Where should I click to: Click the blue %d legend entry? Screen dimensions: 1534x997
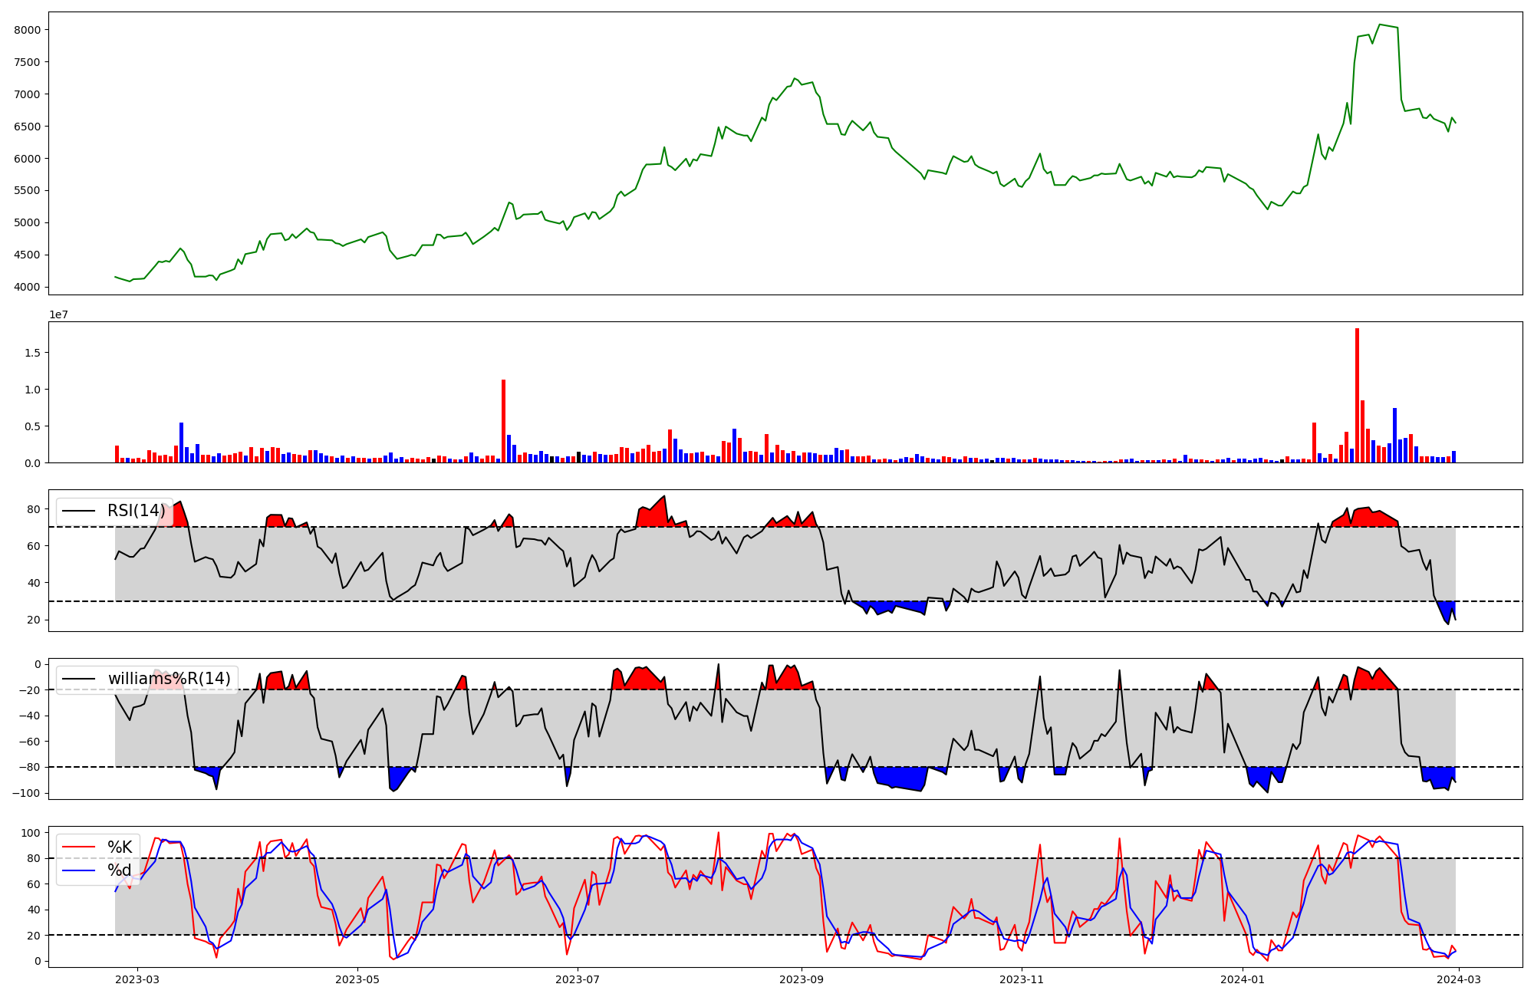(119, 870)
